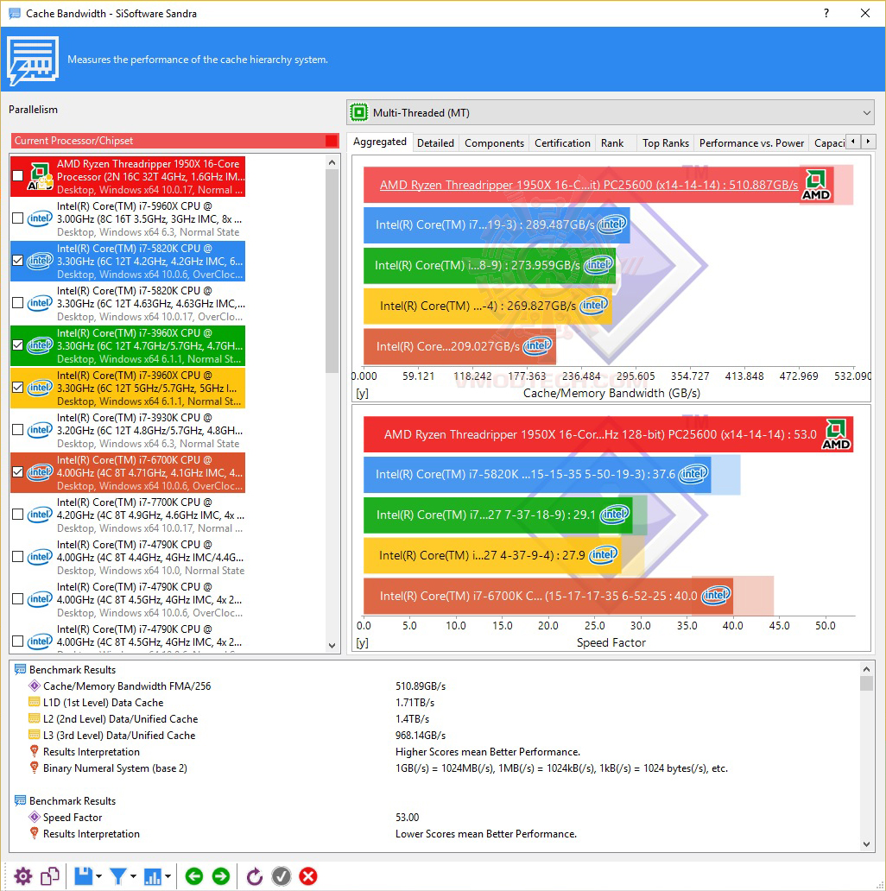Switch to the Detailed tab
Image resolution: width=886 pixels, height=891 pixels.
[x=435, y=143]
